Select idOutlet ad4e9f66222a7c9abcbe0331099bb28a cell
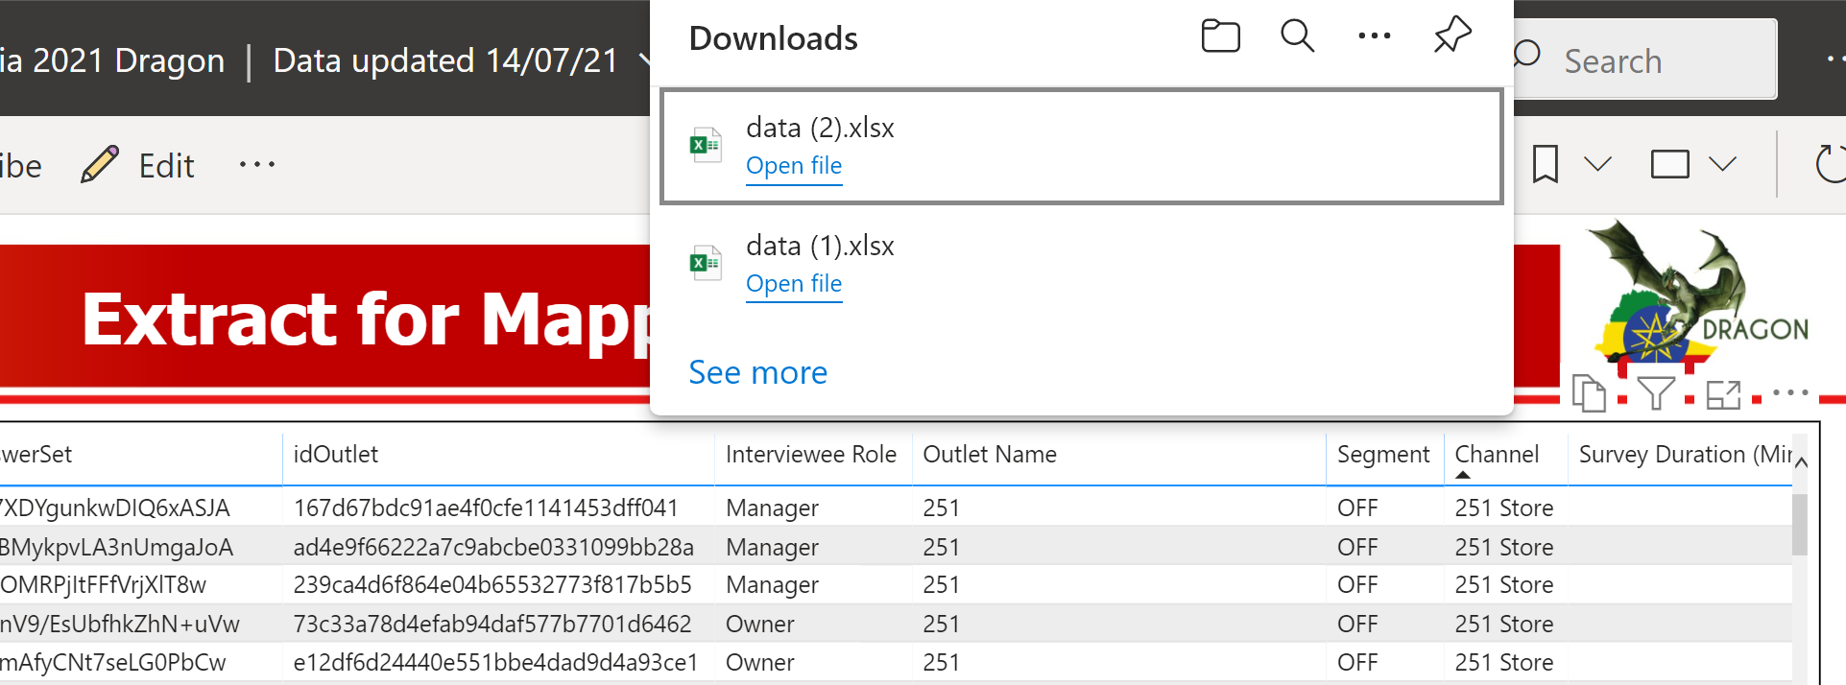 tap(498, 547)
